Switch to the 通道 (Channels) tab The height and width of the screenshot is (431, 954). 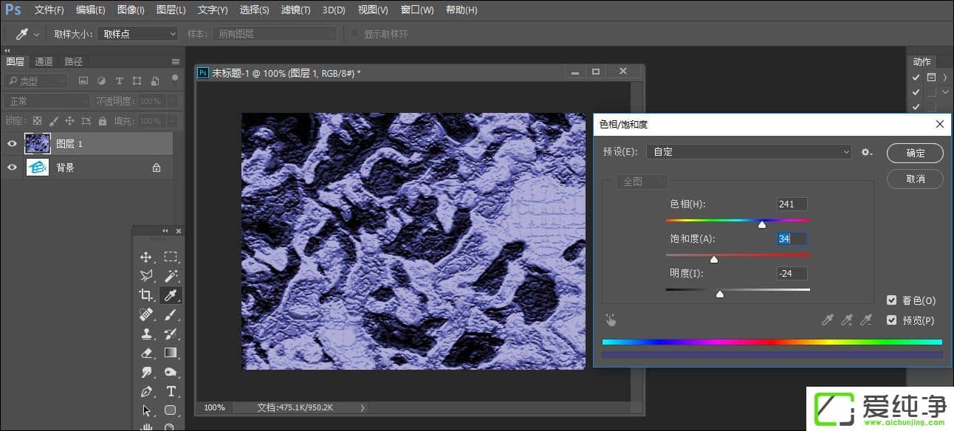44,61
